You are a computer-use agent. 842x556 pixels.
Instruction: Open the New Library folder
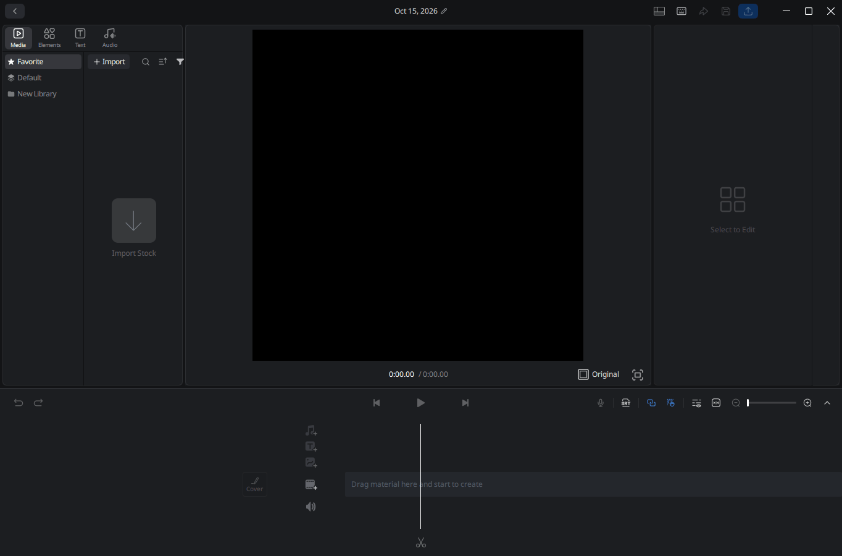[43, 94]
